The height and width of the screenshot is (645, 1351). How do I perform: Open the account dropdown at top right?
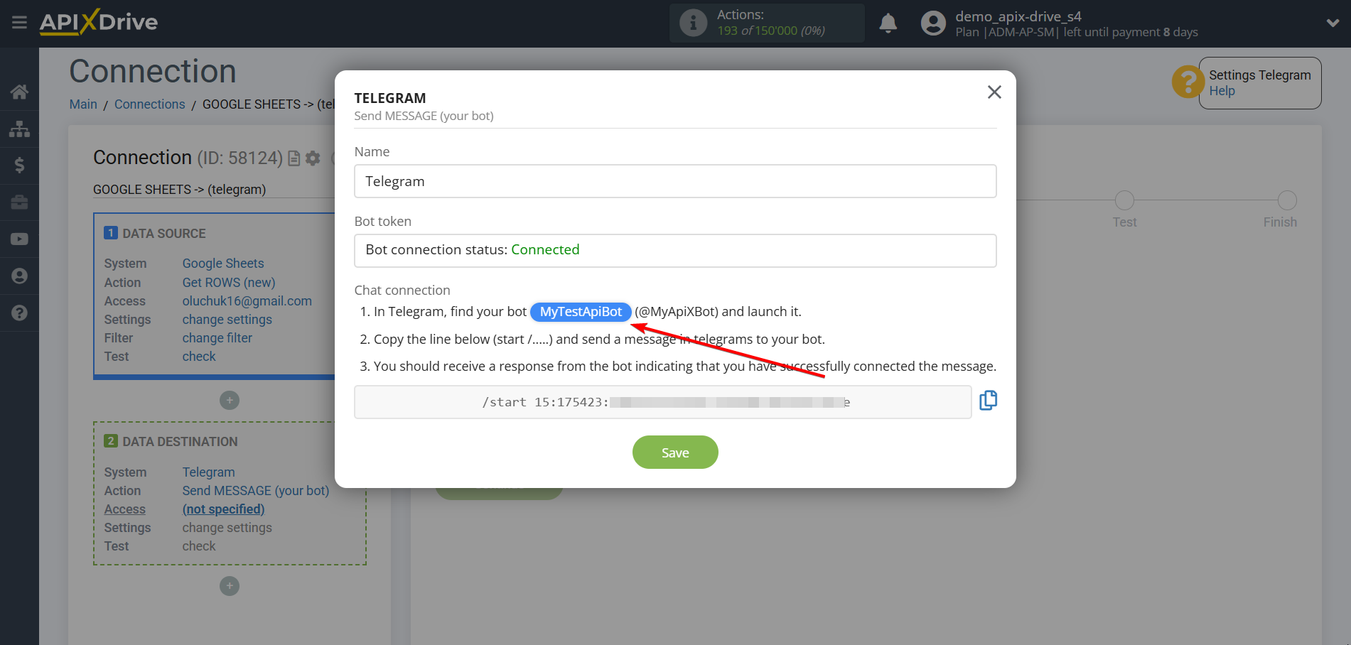point(1332,23)
